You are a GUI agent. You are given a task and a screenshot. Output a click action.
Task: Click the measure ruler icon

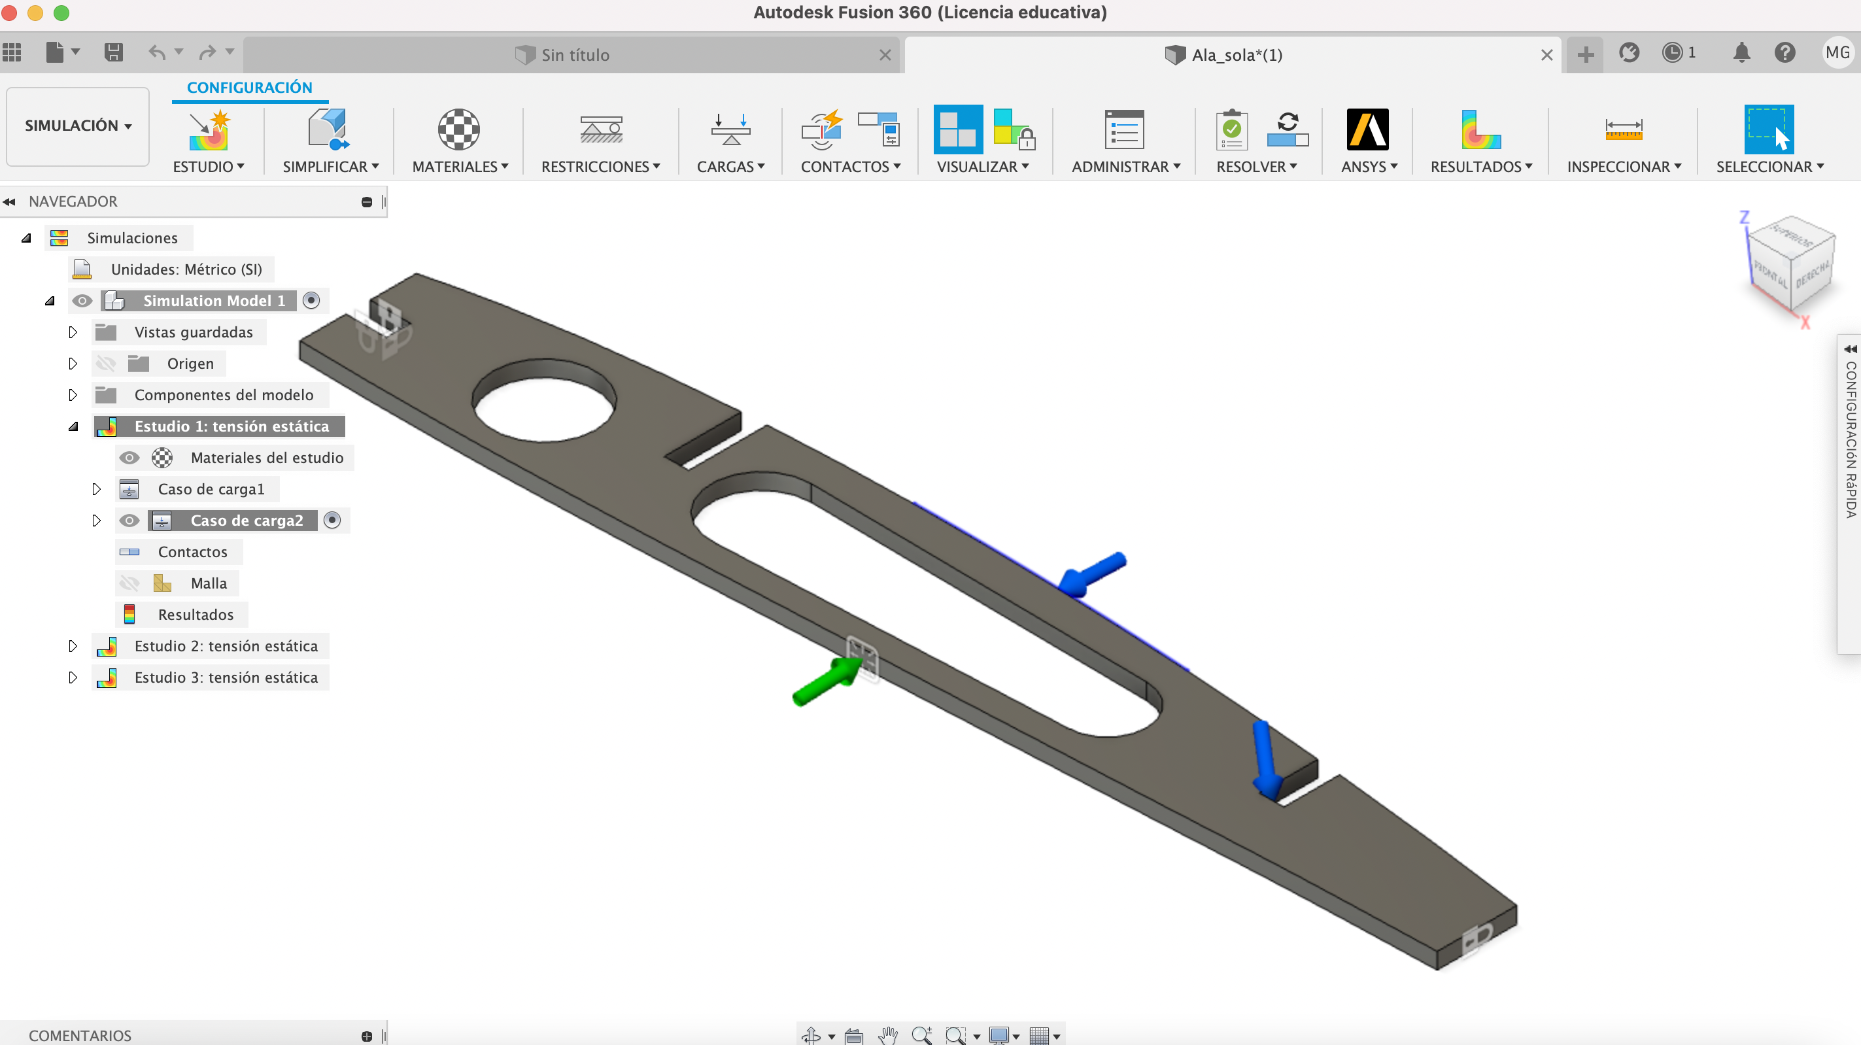tap(1624, 130)
